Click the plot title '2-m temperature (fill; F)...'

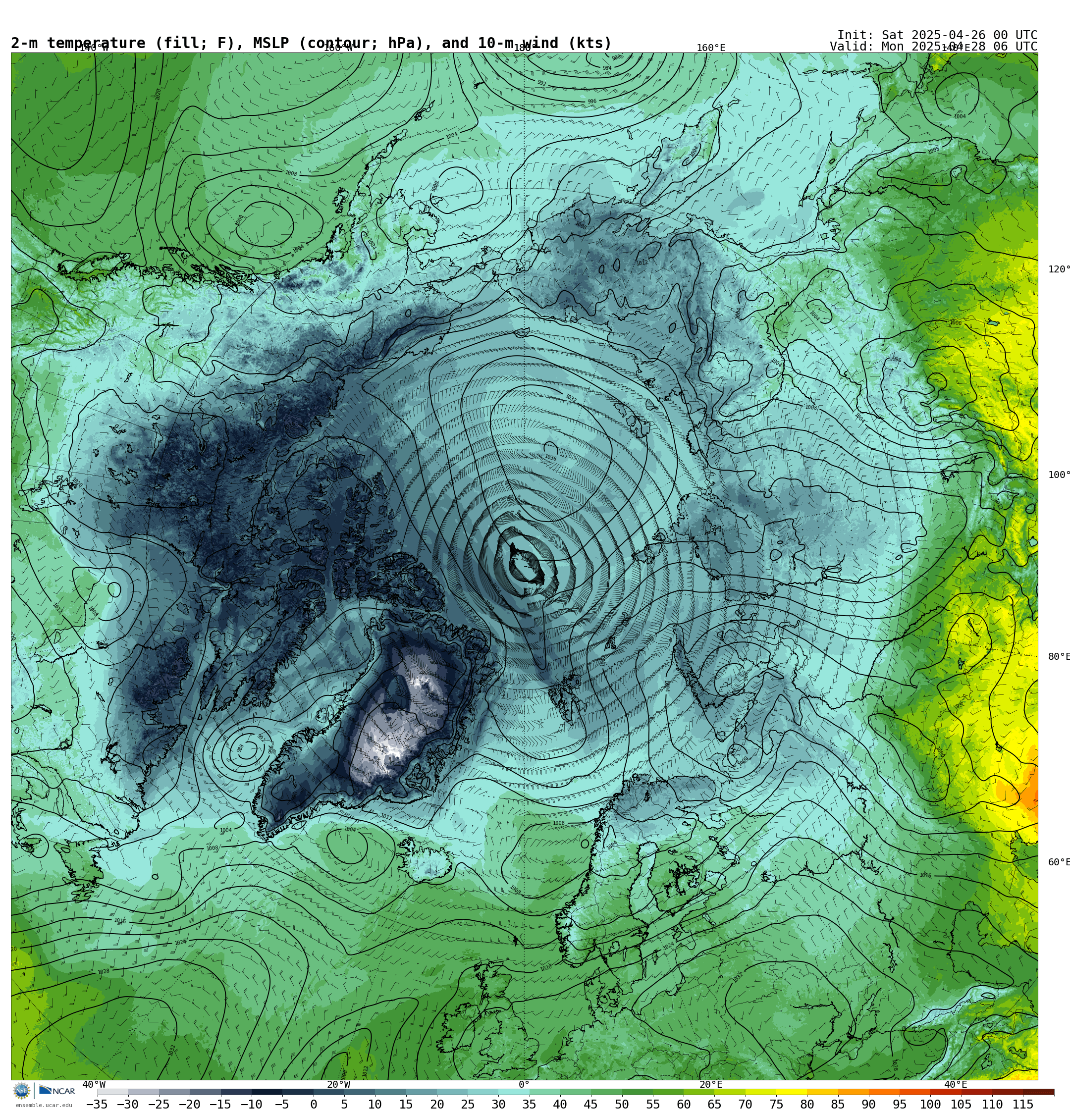point(311,43)
